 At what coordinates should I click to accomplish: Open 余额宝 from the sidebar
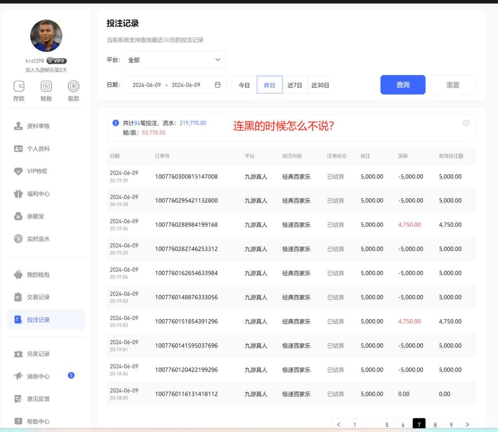(x=35, y=216)
